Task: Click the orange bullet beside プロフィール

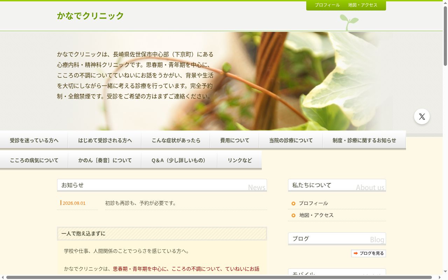Action: coord(293,204)
